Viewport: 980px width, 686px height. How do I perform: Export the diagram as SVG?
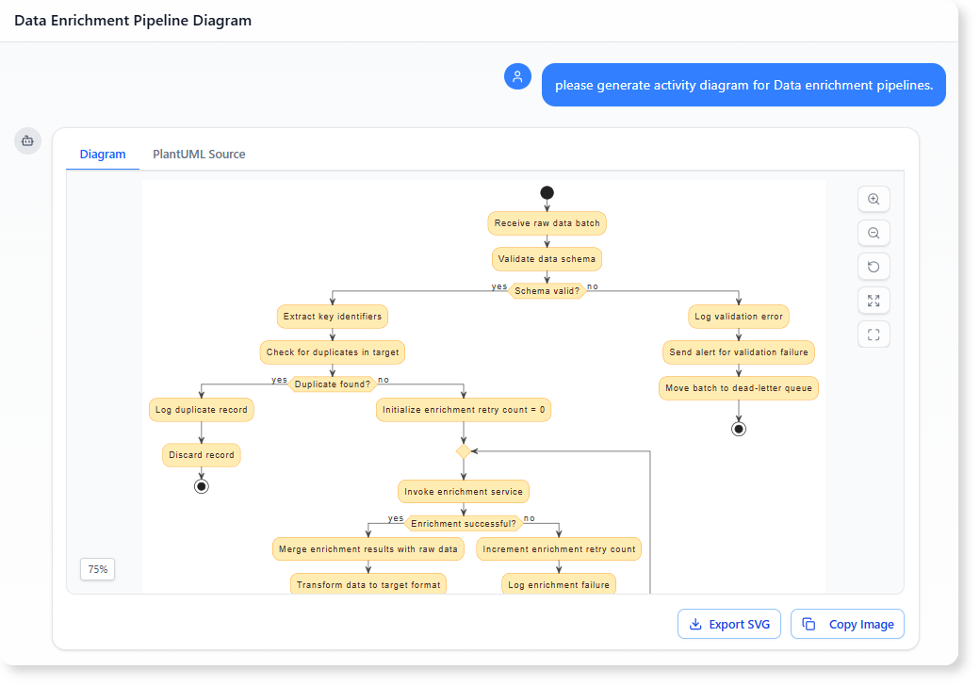[729, 624]
